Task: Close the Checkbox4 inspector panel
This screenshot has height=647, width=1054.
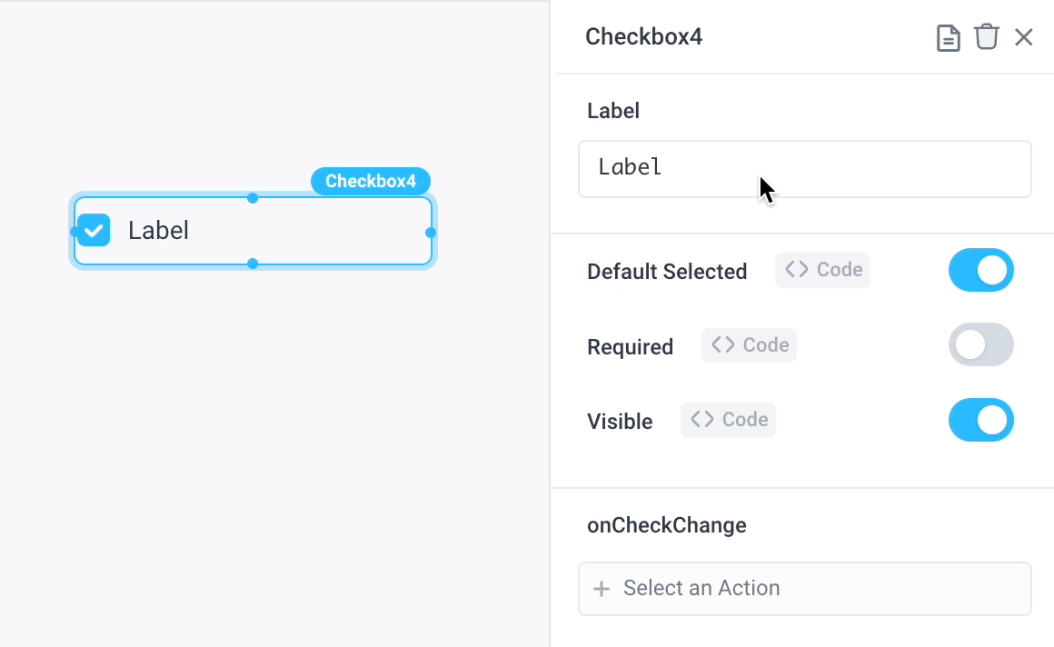Action: coord(1025,37)
